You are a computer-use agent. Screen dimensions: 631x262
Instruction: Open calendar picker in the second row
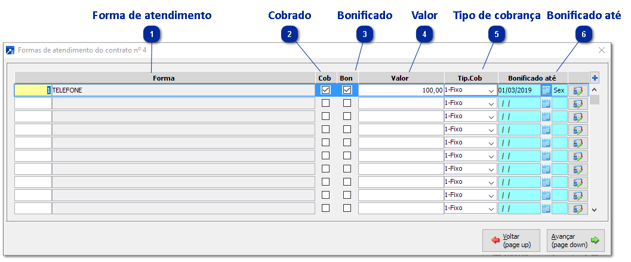tap(546, 103)
